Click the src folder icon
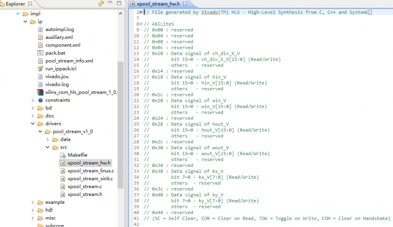Image resolution: width=393 pixels, height=227 pixels. coord(56,147)
